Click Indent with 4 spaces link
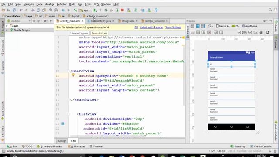279x157 pixels. pos(151,27)
